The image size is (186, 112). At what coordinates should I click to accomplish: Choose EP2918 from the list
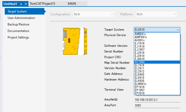click(157, 93)
